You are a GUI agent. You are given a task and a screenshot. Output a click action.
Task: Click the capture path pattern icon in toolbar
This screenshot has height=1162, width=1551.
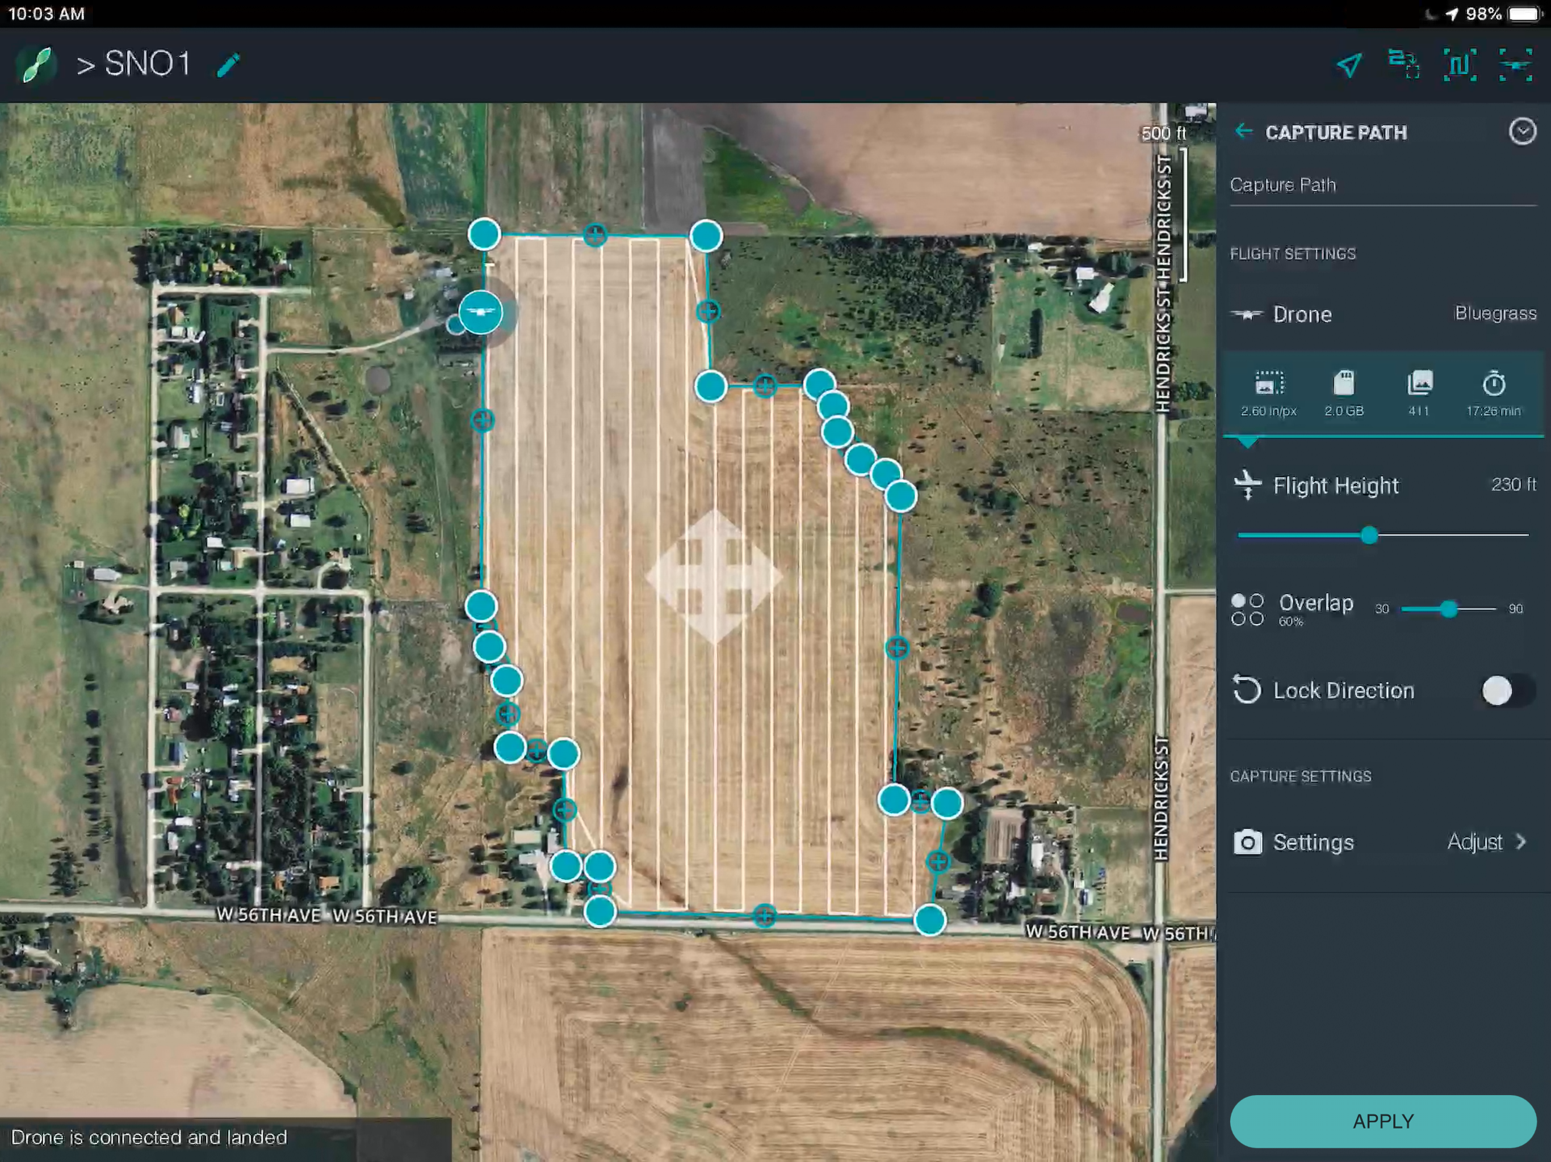tap(1460, 65)
